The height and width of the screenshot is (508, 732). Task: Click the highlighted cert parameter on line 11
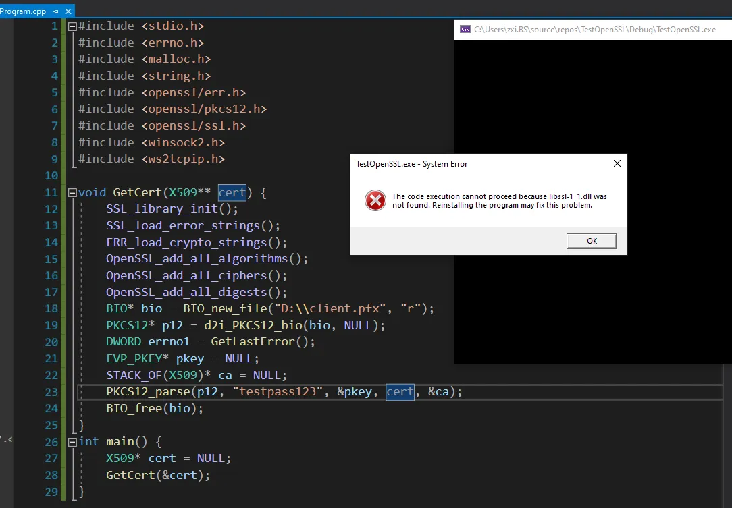tap(232, 192)
